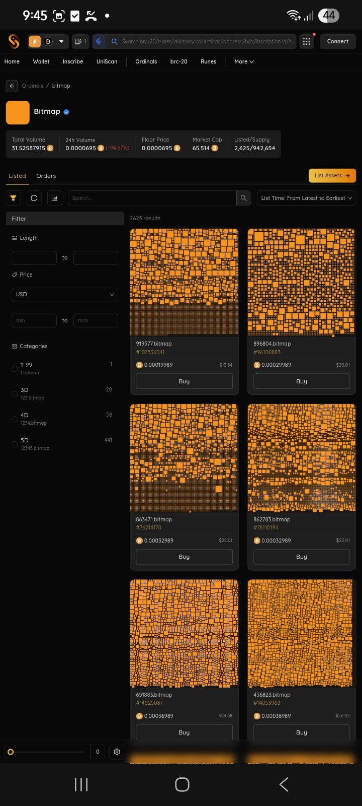
Task: Click the orange Bitmap collection avatar
Action: click(18, 112)
